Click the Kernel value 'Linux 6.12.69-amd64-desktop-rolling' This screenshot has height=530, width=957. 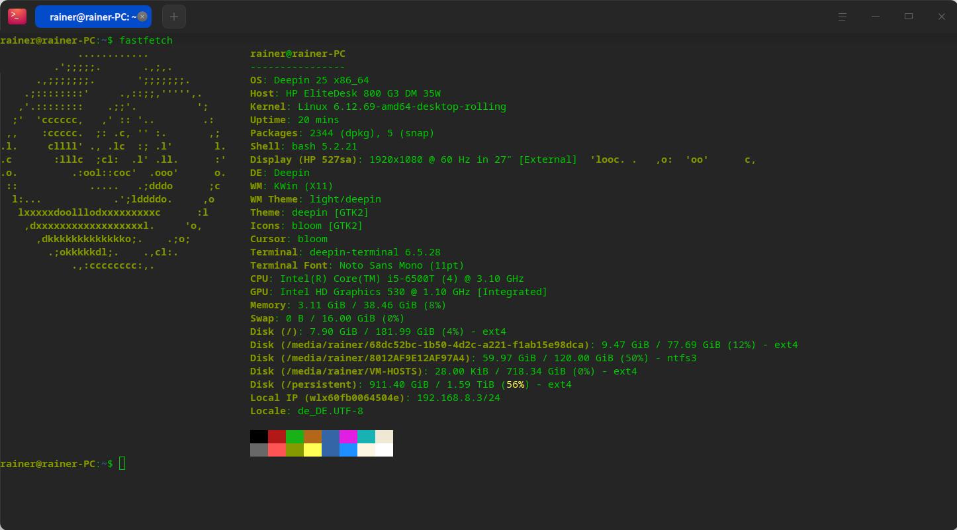pos(402,107)
